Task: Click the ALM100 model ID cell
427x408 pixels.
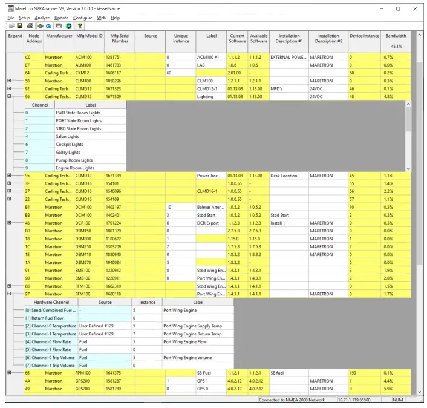Action: (90, 65)
